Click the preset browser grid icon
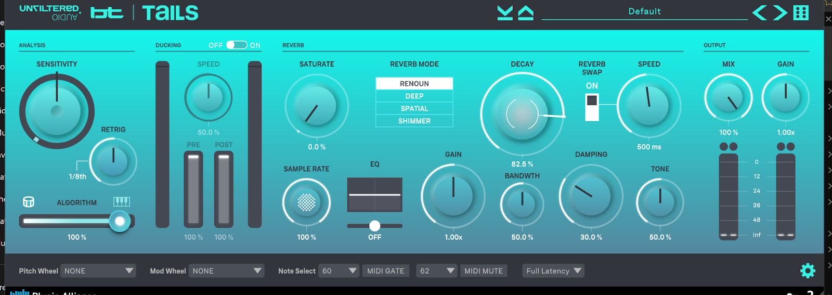 tap(801, 12)
